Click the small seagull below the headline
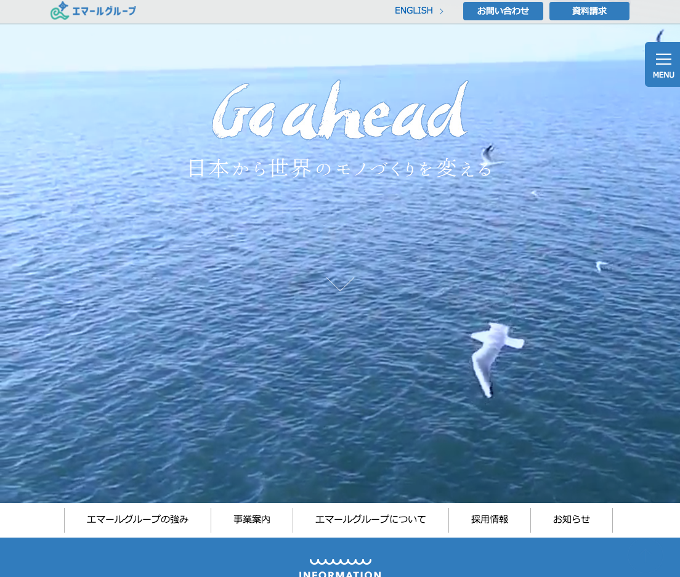Viewport: 680px width, 577px height. [488, 151]
